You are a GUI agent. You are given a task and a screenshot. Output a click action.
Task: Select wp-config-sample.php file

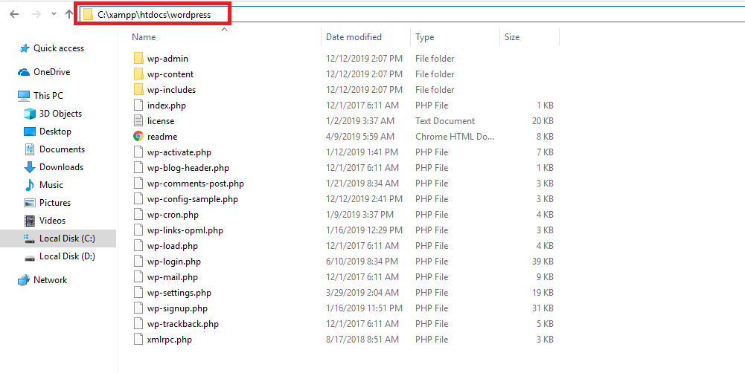click(193, 199)
